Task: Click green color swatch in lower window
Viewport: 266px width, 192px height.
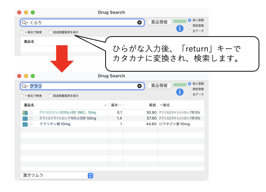Action: click(x=180, y=85)
